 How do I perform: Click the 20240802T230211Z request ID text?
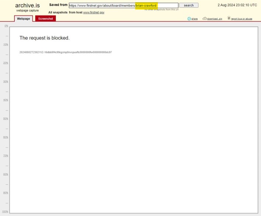point(66,52)
